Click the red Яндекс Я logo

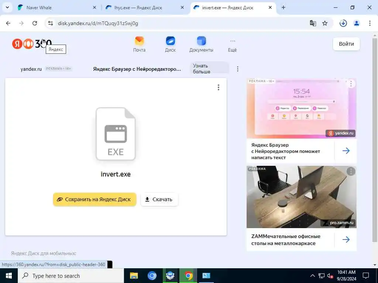click(x=17, y=44)
